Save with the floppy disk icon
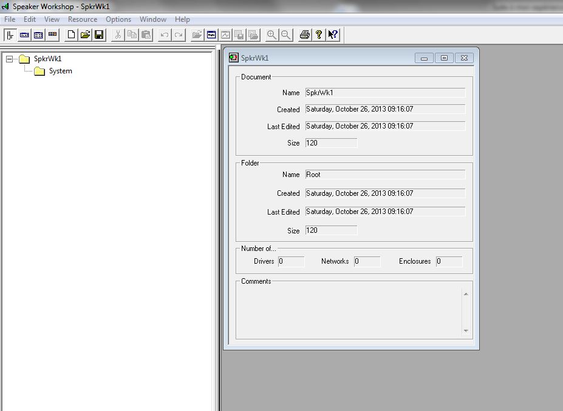Image resolution: width=563 pixels, height=411 pixels. 99,35
